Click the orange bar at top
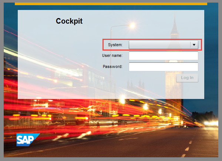222x161 pixels. click(x=111, y=4)
